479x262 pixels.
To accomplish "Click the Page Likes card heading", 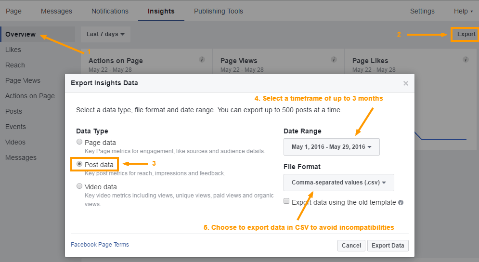I will point(370,61).
